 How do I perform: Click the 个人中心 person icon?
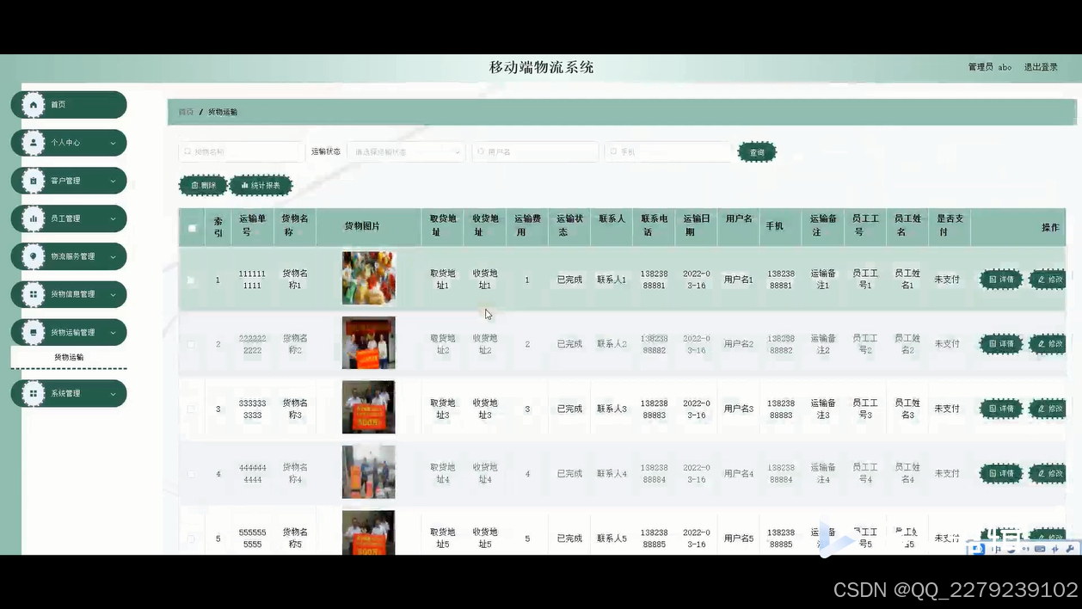(33, 142)
